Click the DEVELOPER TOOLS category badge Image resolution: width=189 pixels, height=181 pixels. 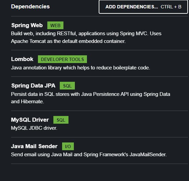pyautogui.click(x=62, y=59)
